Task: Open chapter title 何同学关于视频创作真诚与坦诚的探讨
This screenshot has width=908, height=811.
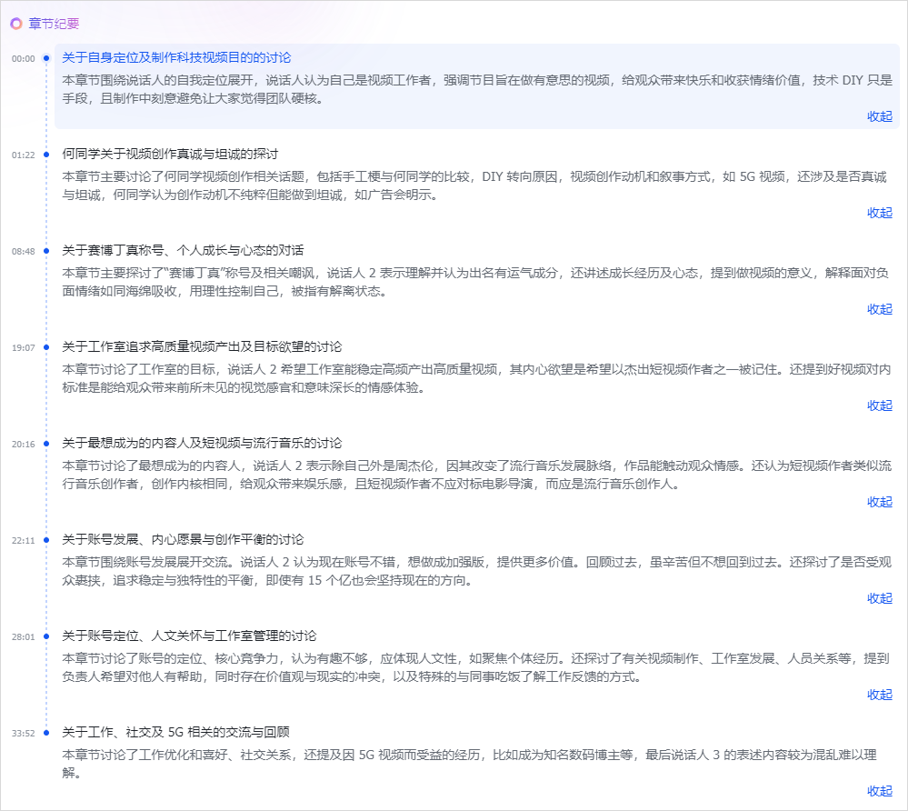Action: point(170,154)
